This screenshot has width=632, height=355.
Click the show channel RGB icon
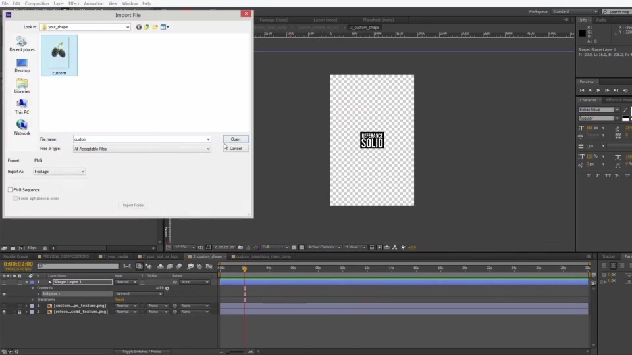coord(256,247)
